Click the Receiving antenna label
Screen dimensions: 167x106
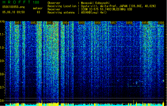61,12
